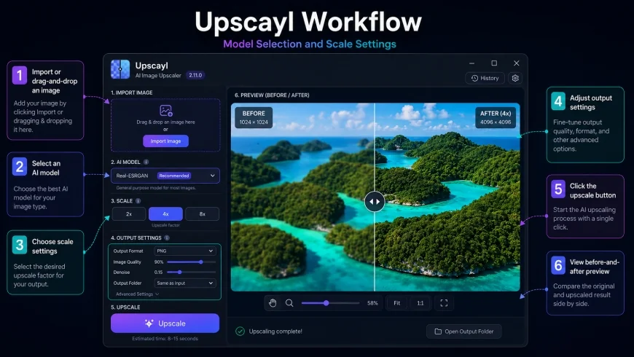Close the Upscayl window

(x=517, y=63)
